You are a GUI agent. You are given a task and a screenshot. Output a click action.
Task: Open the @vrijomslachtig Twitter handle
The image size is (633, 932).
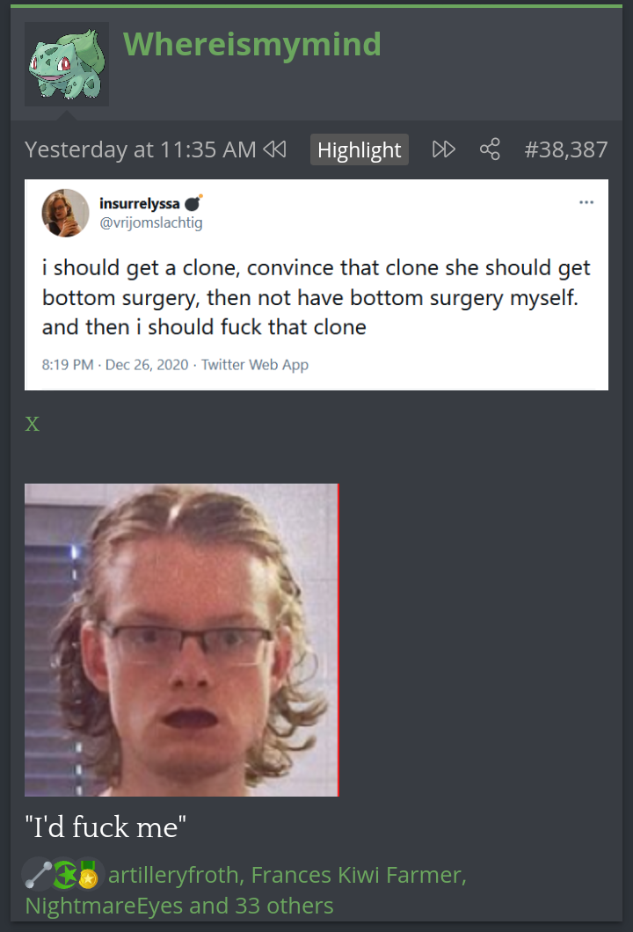point(151,223)
